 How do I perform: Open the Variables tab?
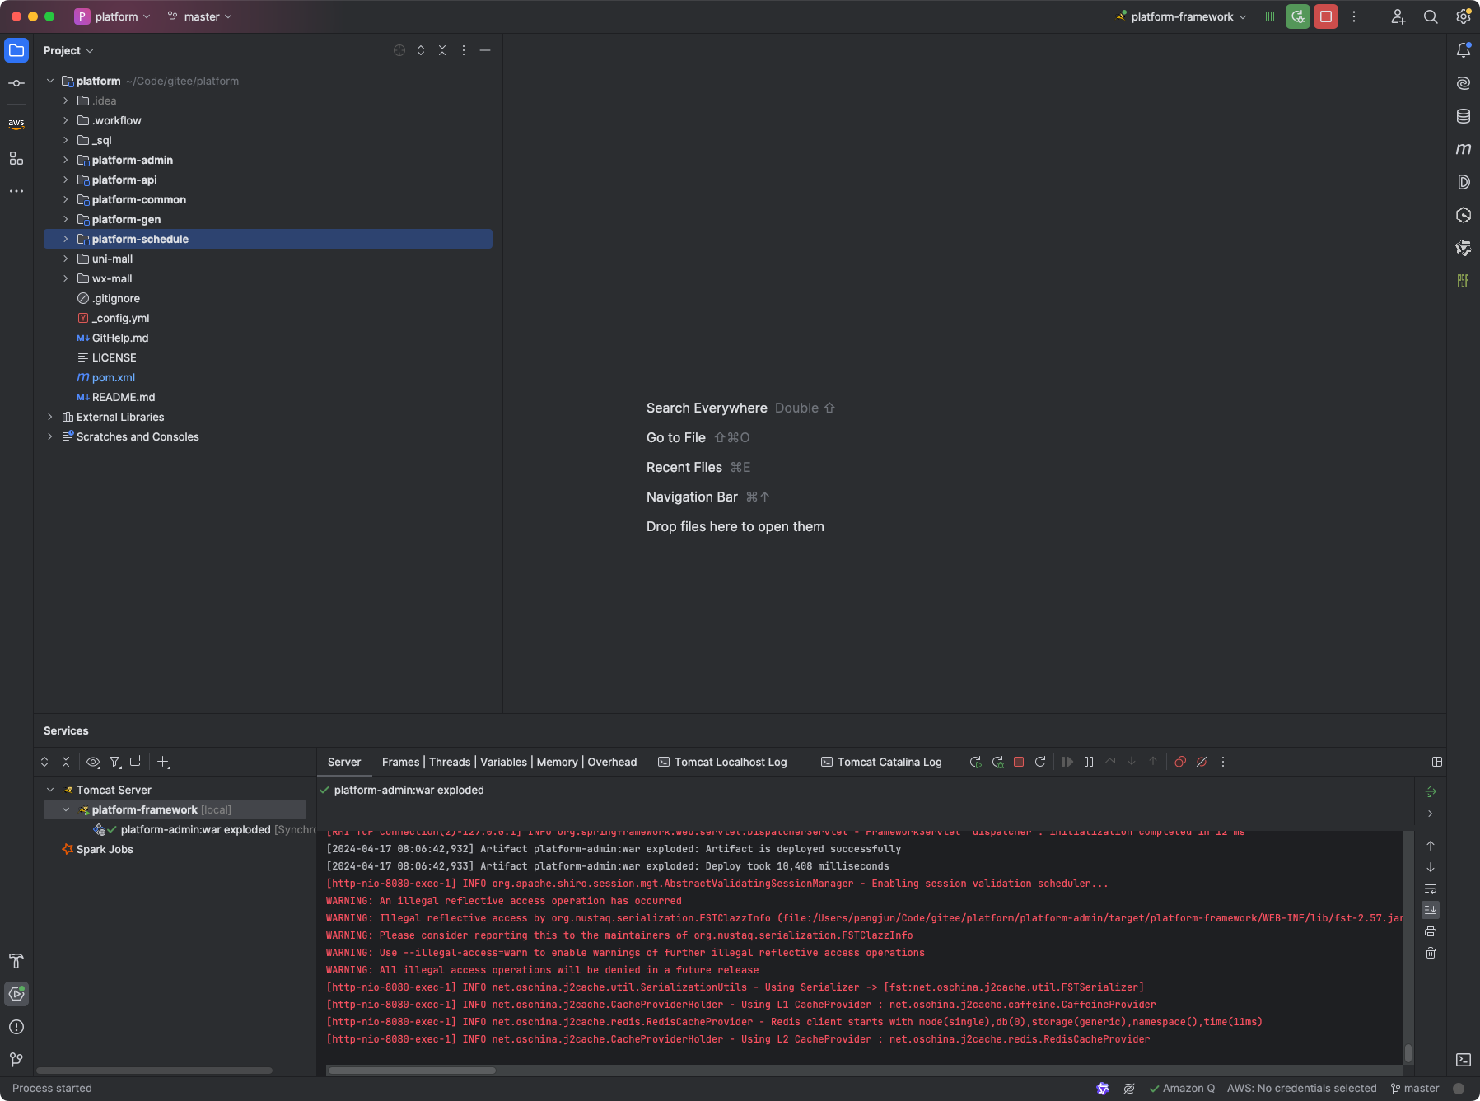coord(503,762)
